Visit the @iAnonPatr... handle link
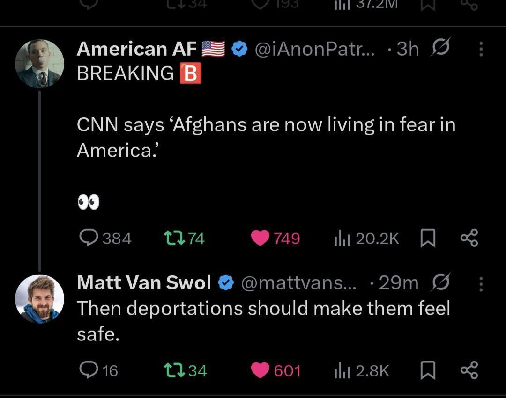This screenshot has height=398, width=506. pos(314,49)
